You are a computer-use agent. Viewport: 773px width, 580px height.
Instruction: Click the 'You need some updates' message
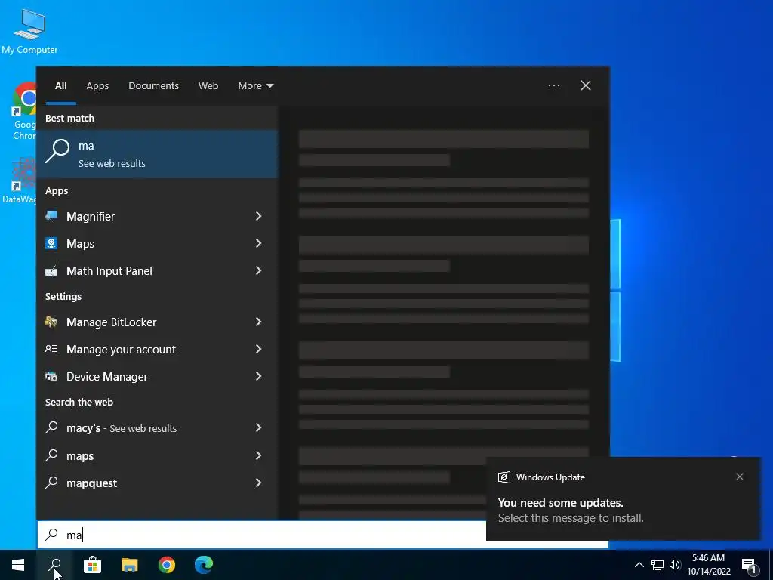561,502
